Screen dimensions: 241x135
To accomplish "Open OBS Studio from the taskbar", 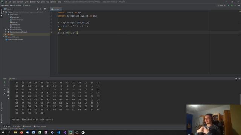I will pos(77,132).
